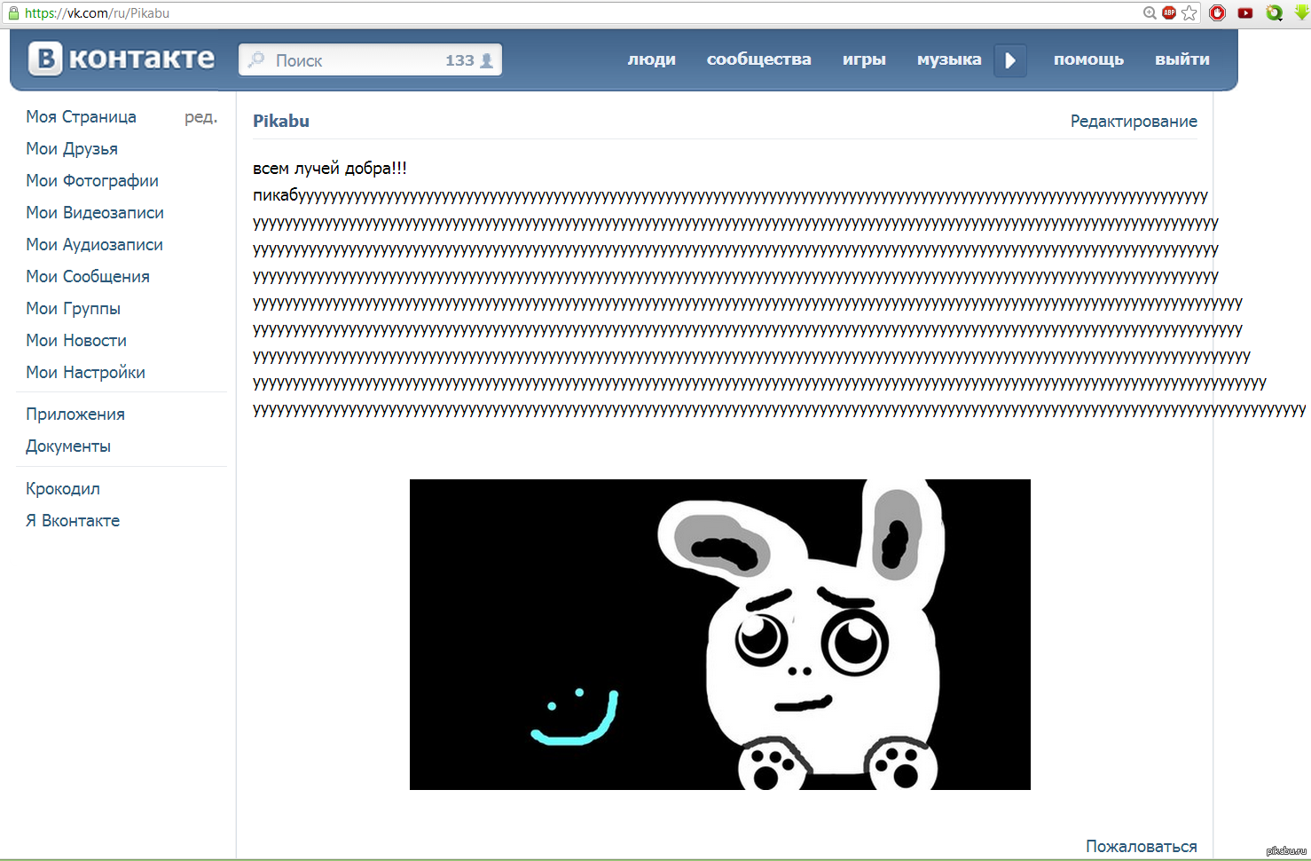Click the red stop extension icon

click(1218, 12)
